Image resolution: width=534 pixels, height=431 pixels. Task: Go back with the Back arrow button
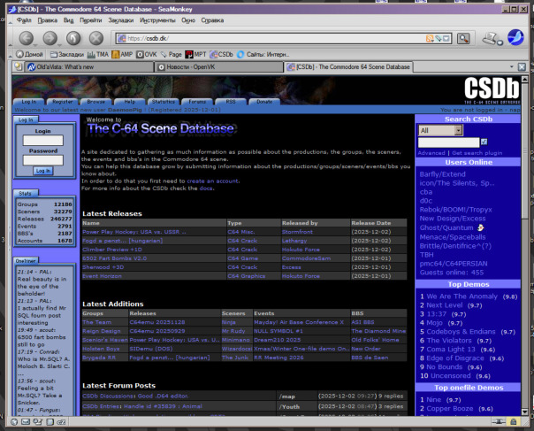tap(26, 38)
